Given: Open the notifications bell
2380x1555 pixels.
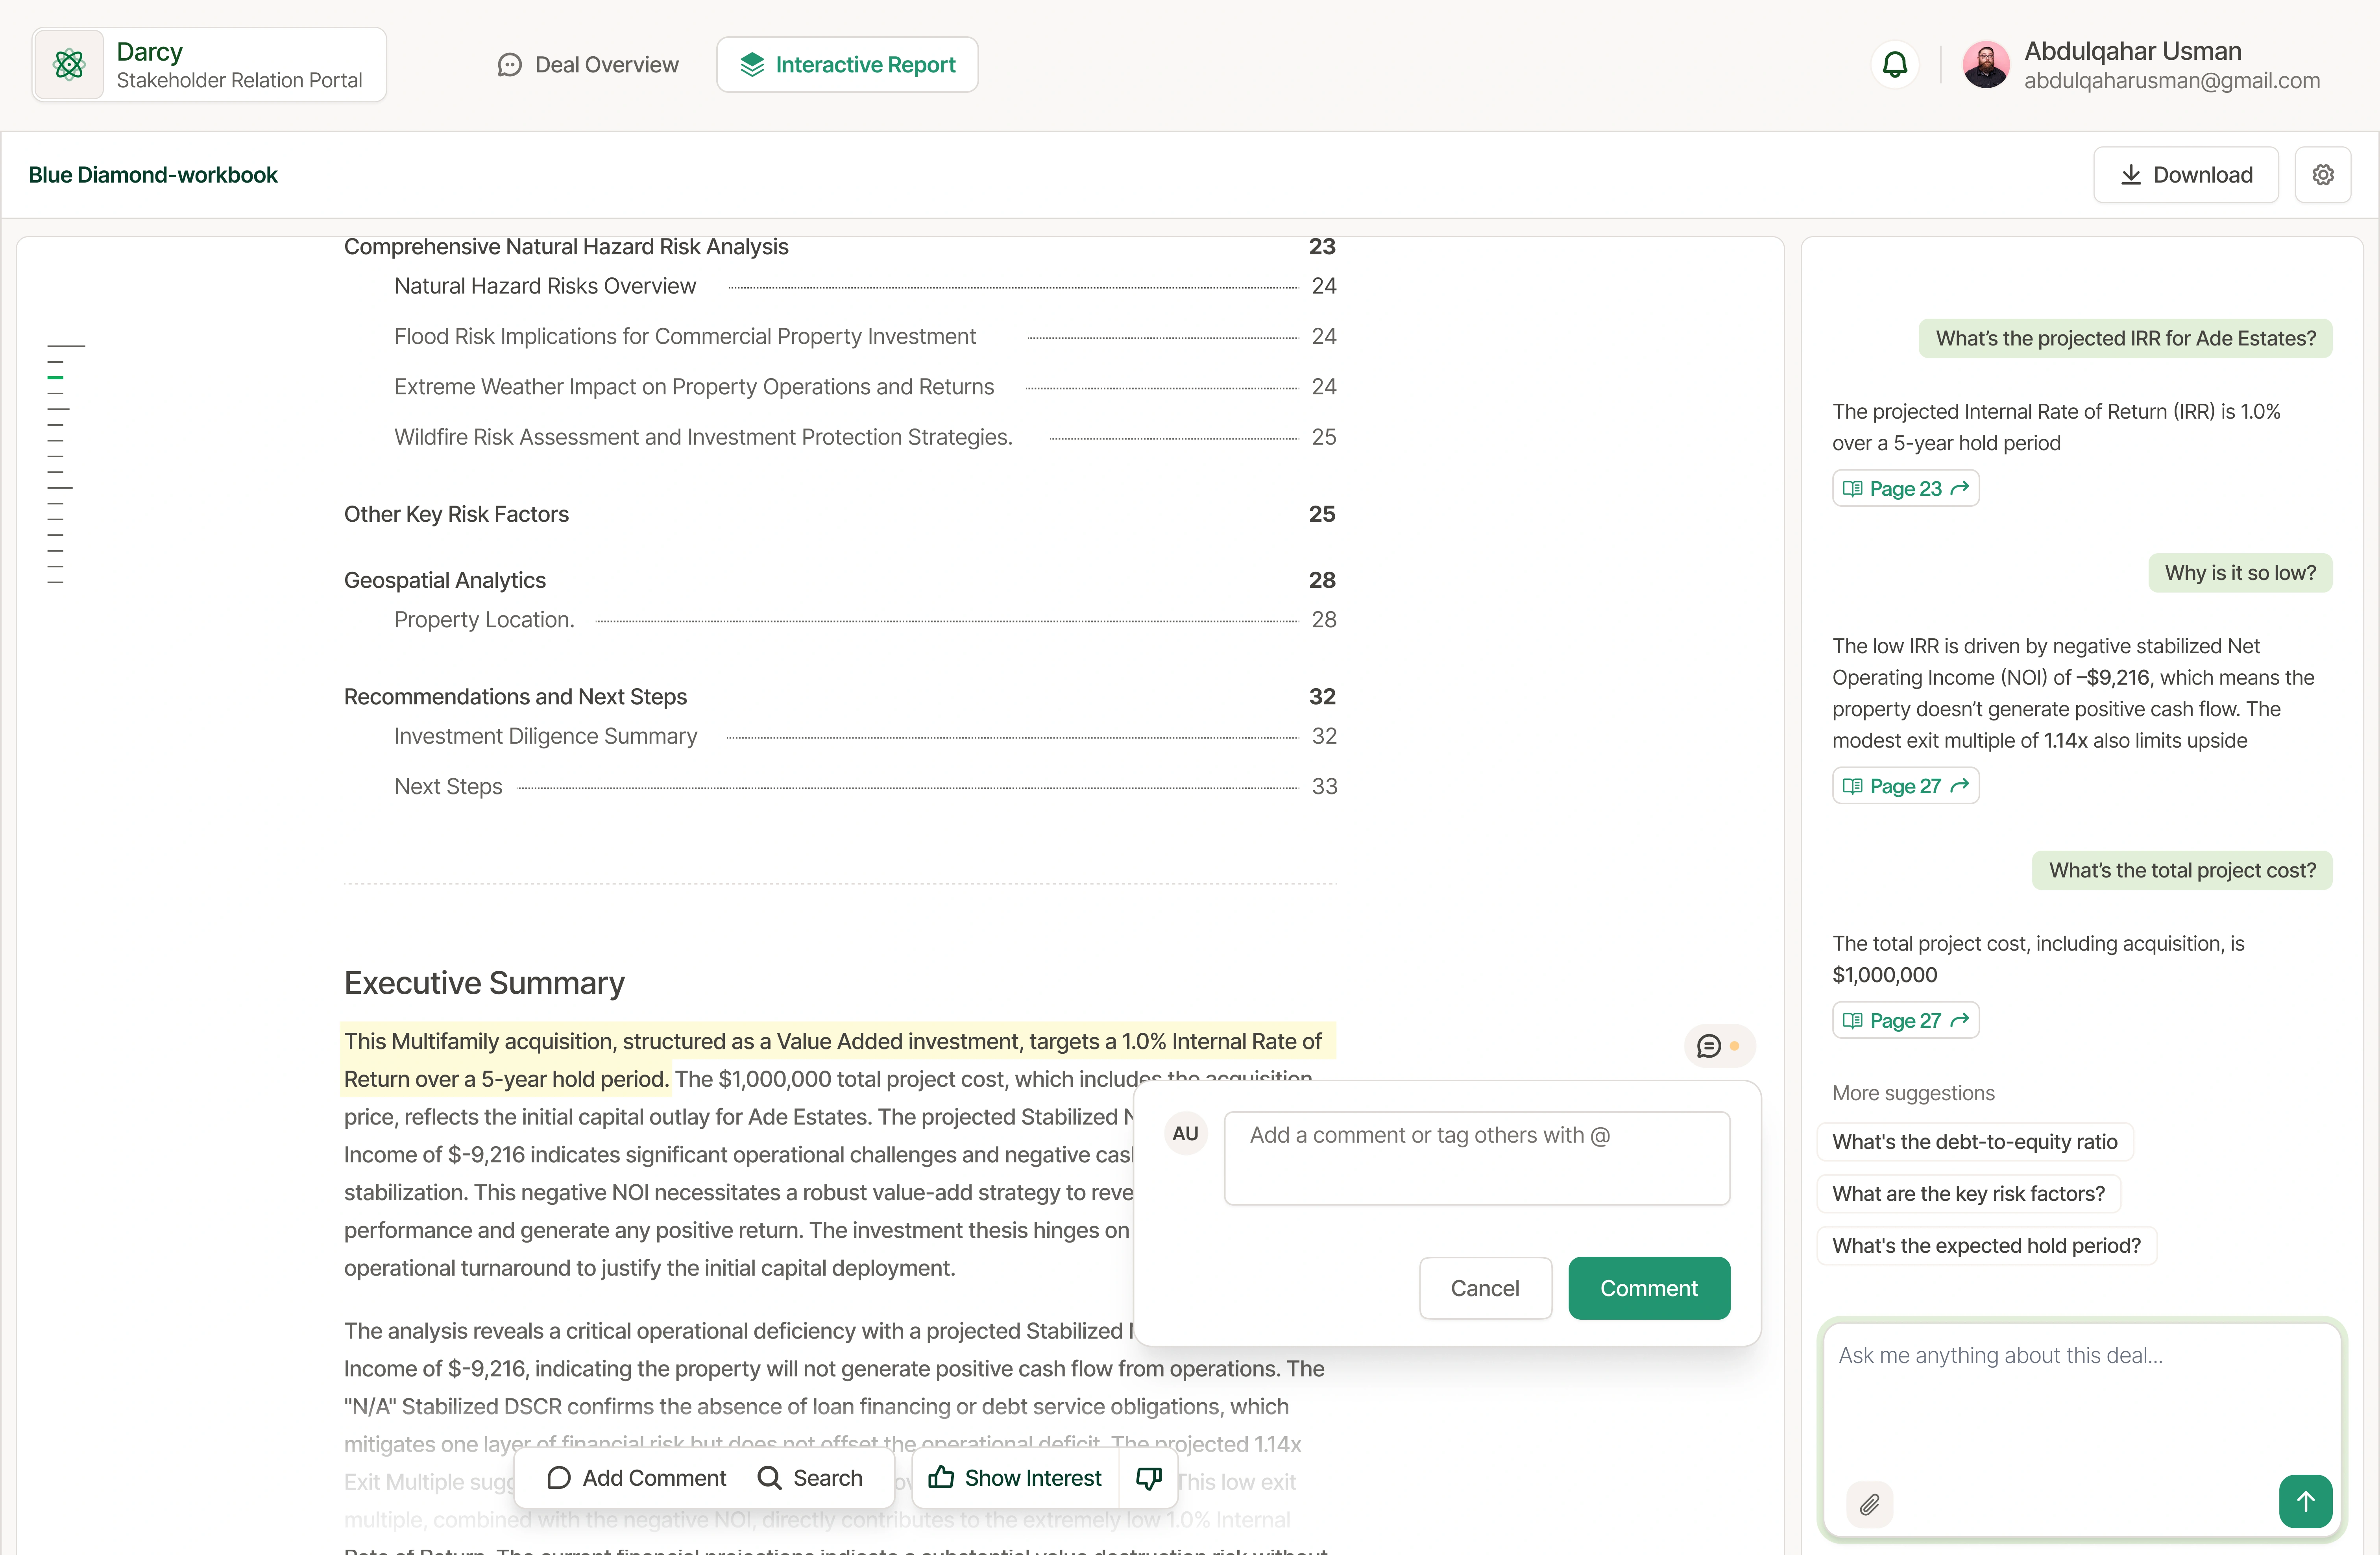Looking at the screenshot, I should click(1895, 65).
